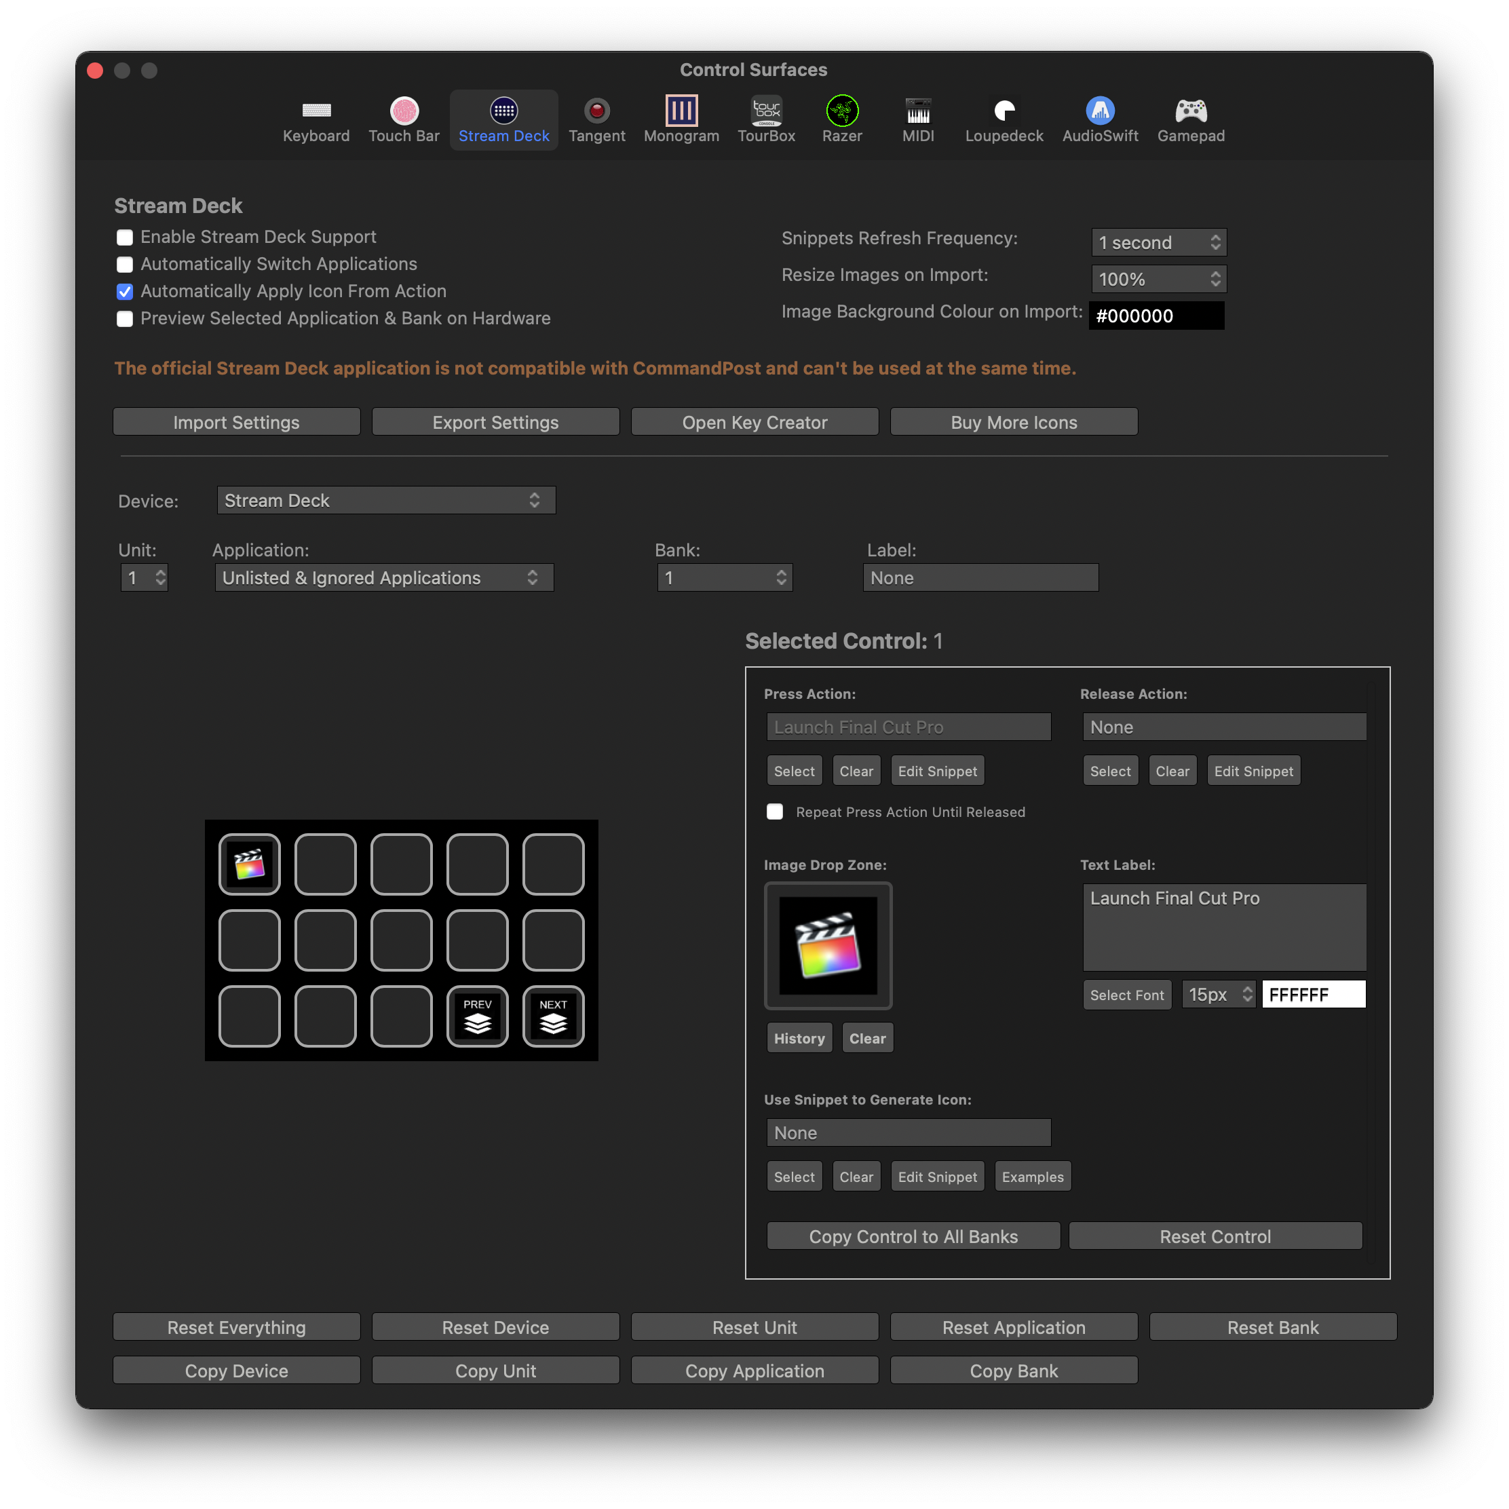1509x1509 pixels.
Task: Open the TourBox panel
Action: [x=766, y=120]
